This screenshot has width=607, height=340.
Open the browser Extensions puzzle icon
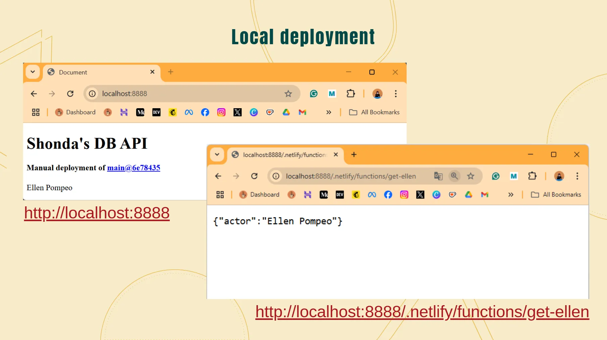pyautogui.click(x=533, y=176)
